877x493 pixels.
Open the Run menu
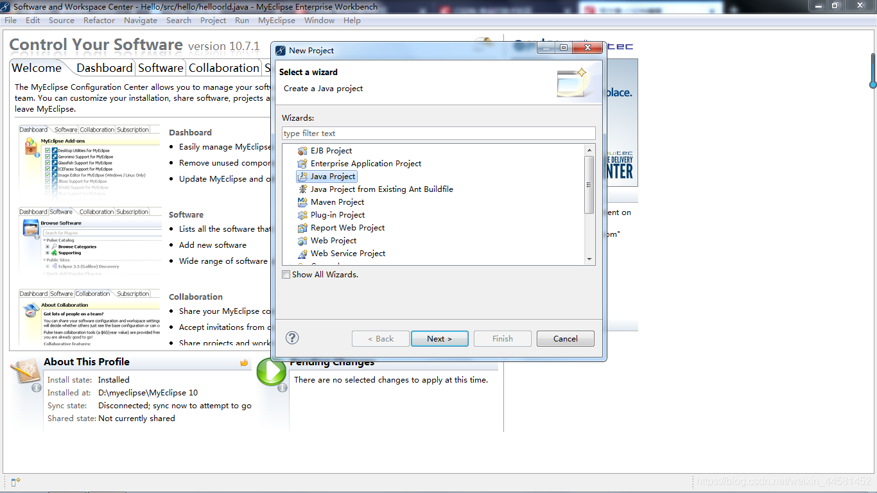pyautogui.click(x=242, y=20)
